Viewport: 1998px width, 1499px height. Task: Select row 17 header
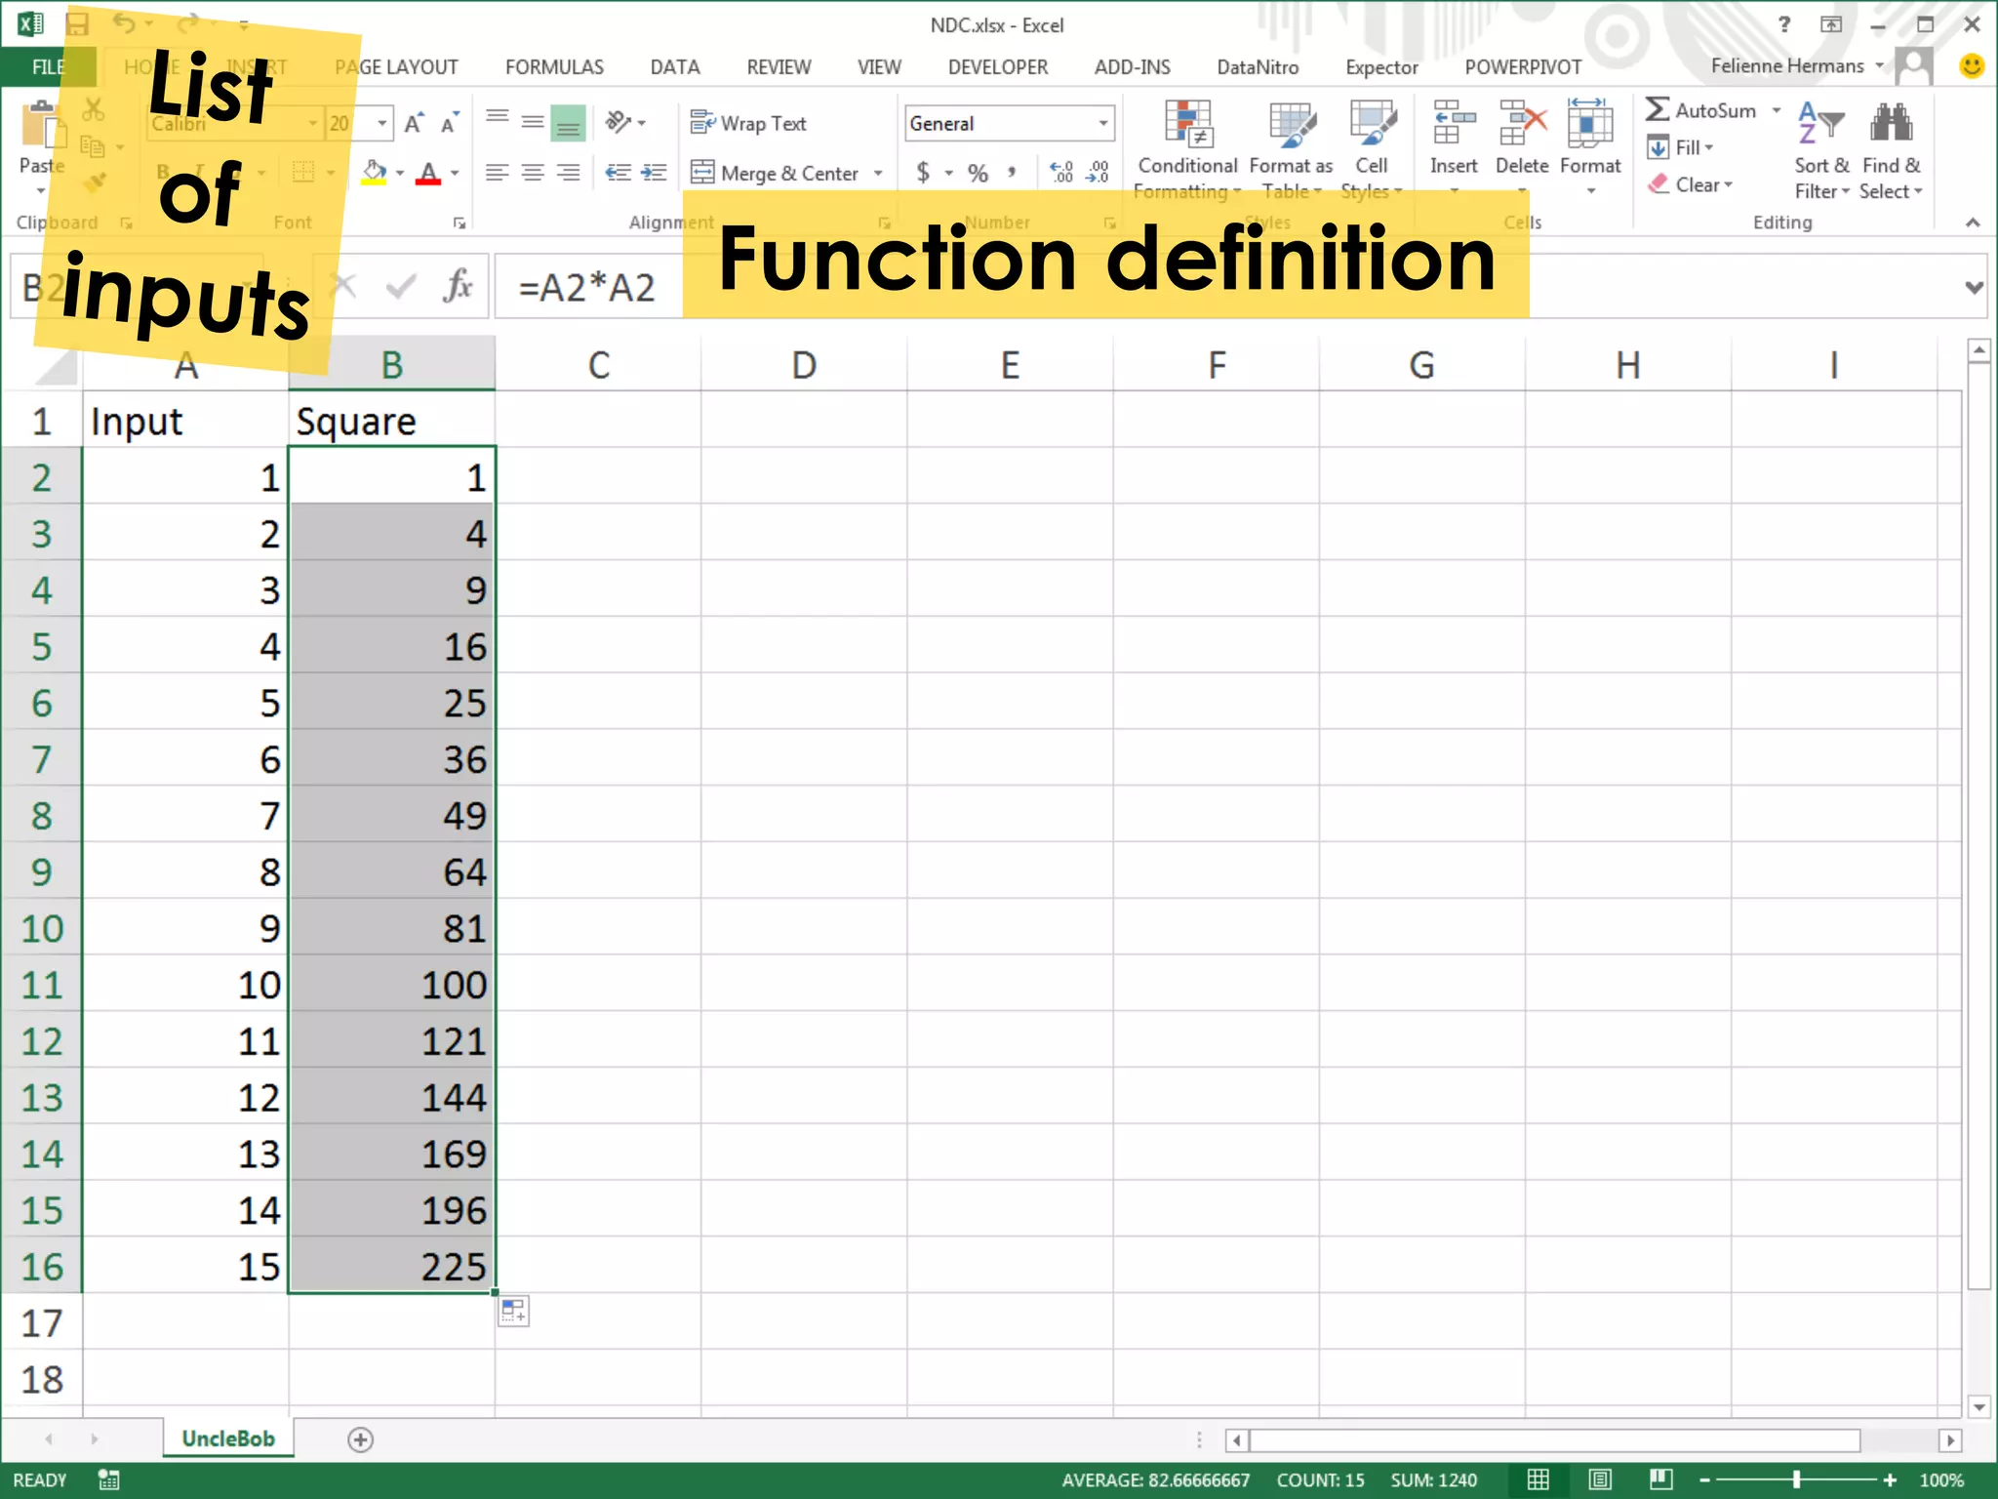(41, 1323)
